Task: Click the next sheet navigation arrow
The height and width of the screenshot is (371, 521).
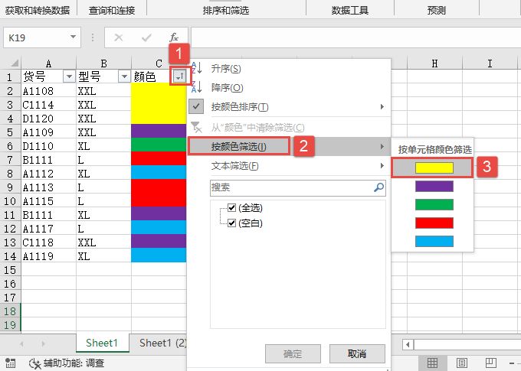Action: [43, 343]
